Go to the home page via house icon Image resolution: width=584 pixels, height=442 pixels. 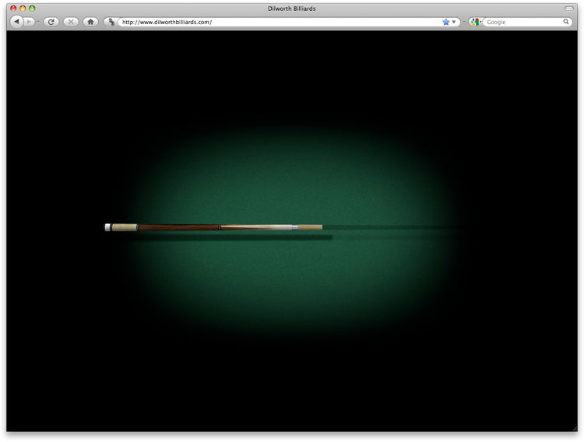90,22
